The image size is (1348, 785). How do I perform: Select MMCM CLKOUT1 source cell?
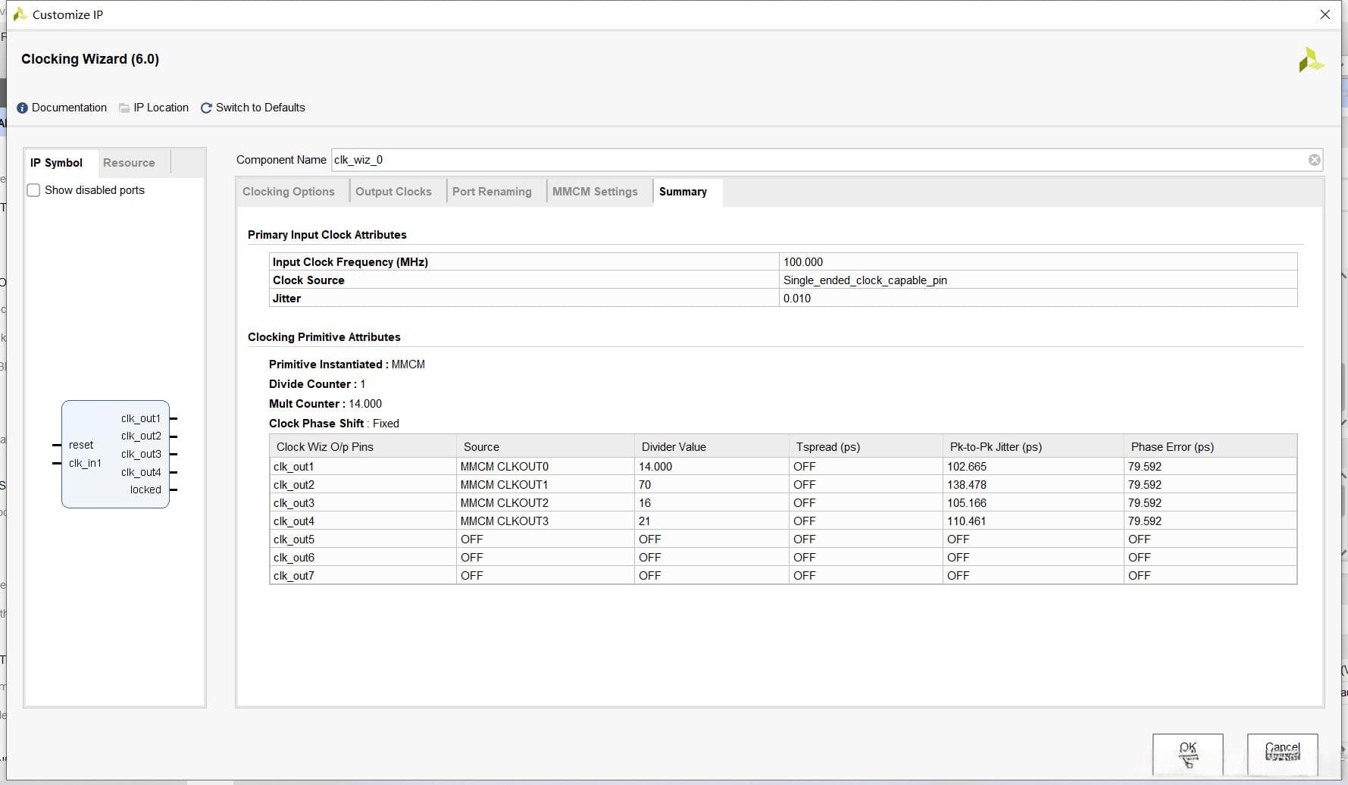[545, 485]
